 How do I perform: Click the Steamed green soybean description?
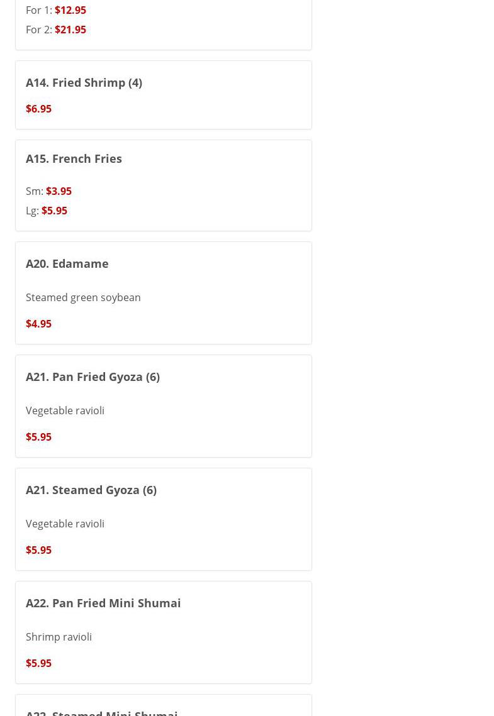(x=83, y=297)
